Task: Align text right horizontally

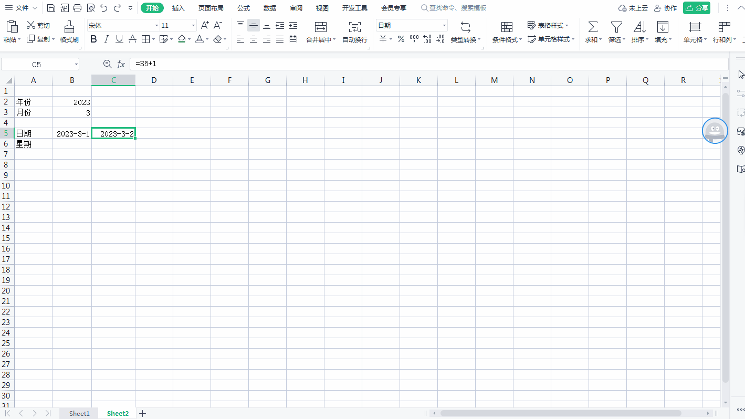Action: tap(267, 39)
